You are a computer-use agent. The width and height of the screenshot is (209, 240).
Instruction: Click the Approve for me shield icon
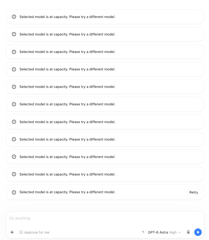coord(21,232)
